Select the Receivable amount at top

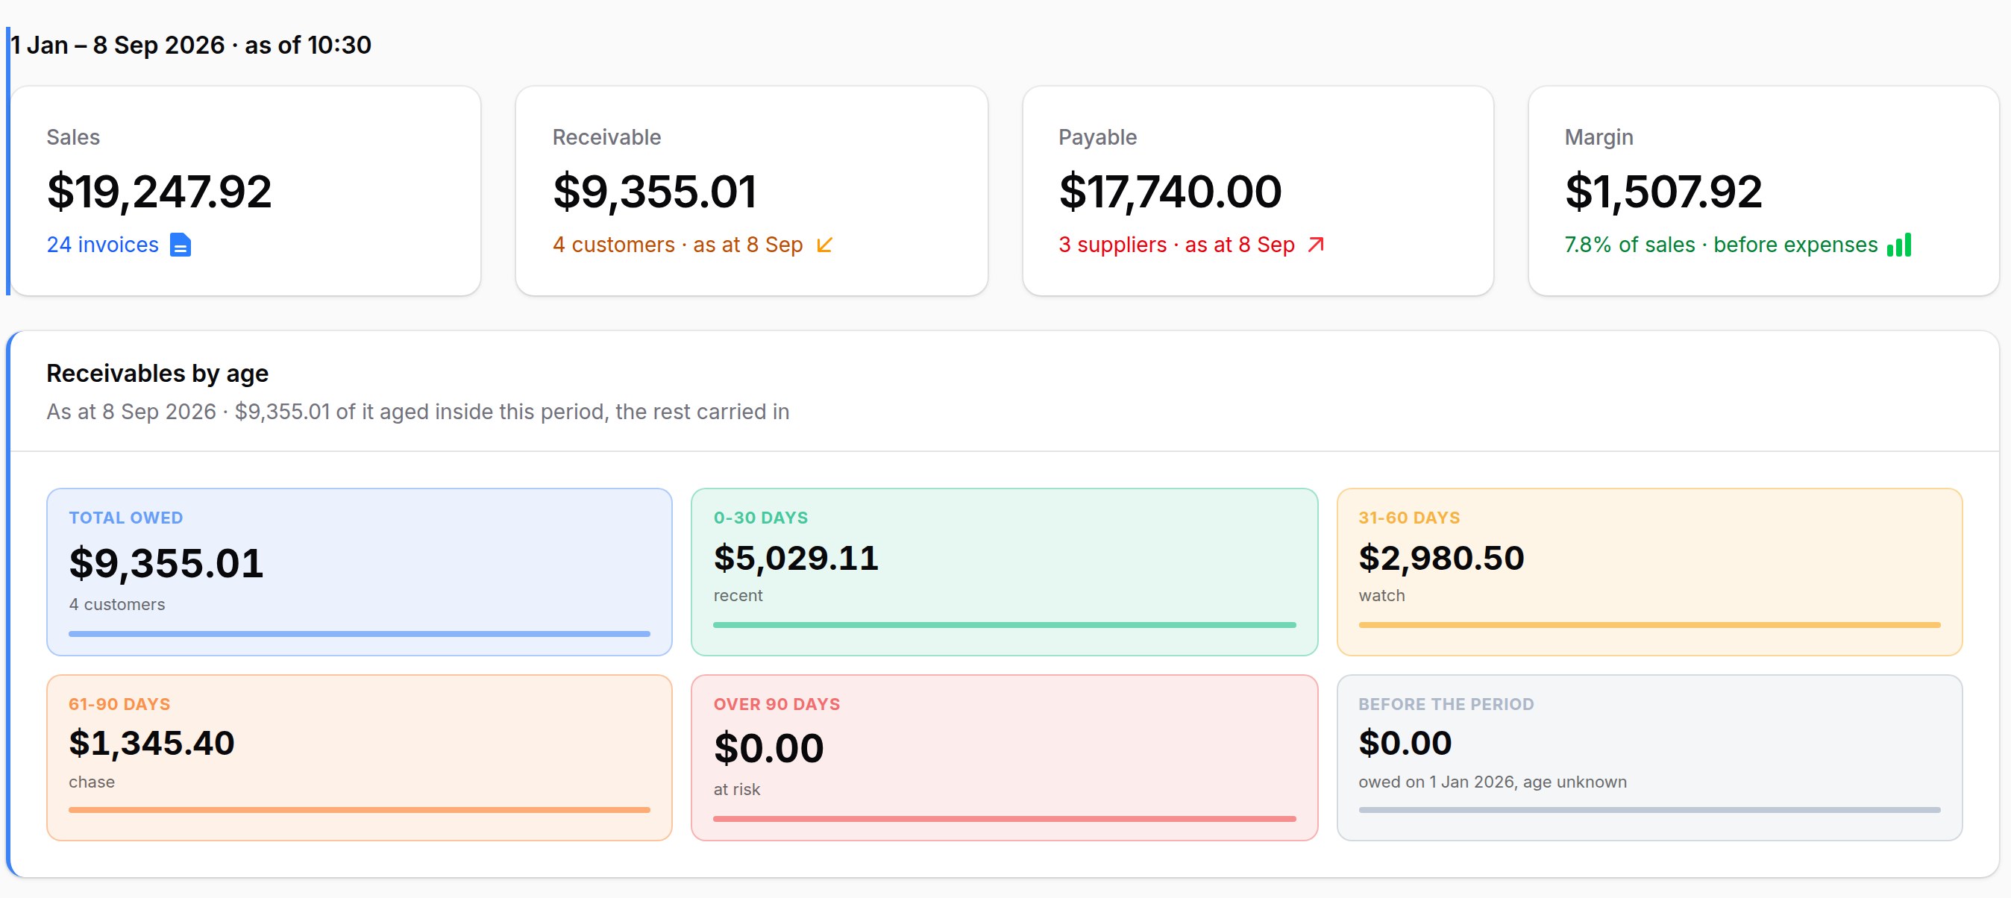655,192
